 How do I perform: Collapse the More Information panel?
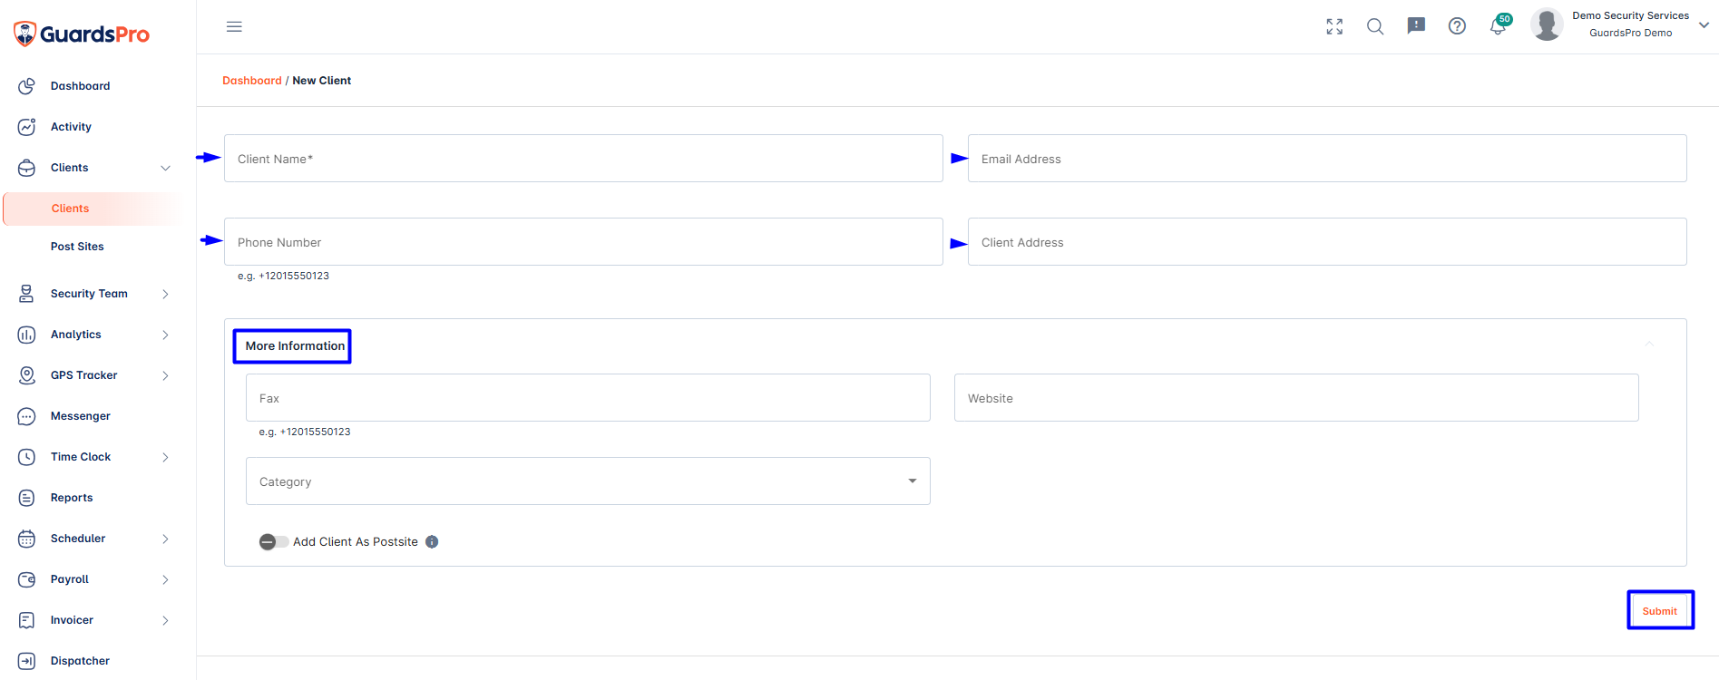(1649, 344)
